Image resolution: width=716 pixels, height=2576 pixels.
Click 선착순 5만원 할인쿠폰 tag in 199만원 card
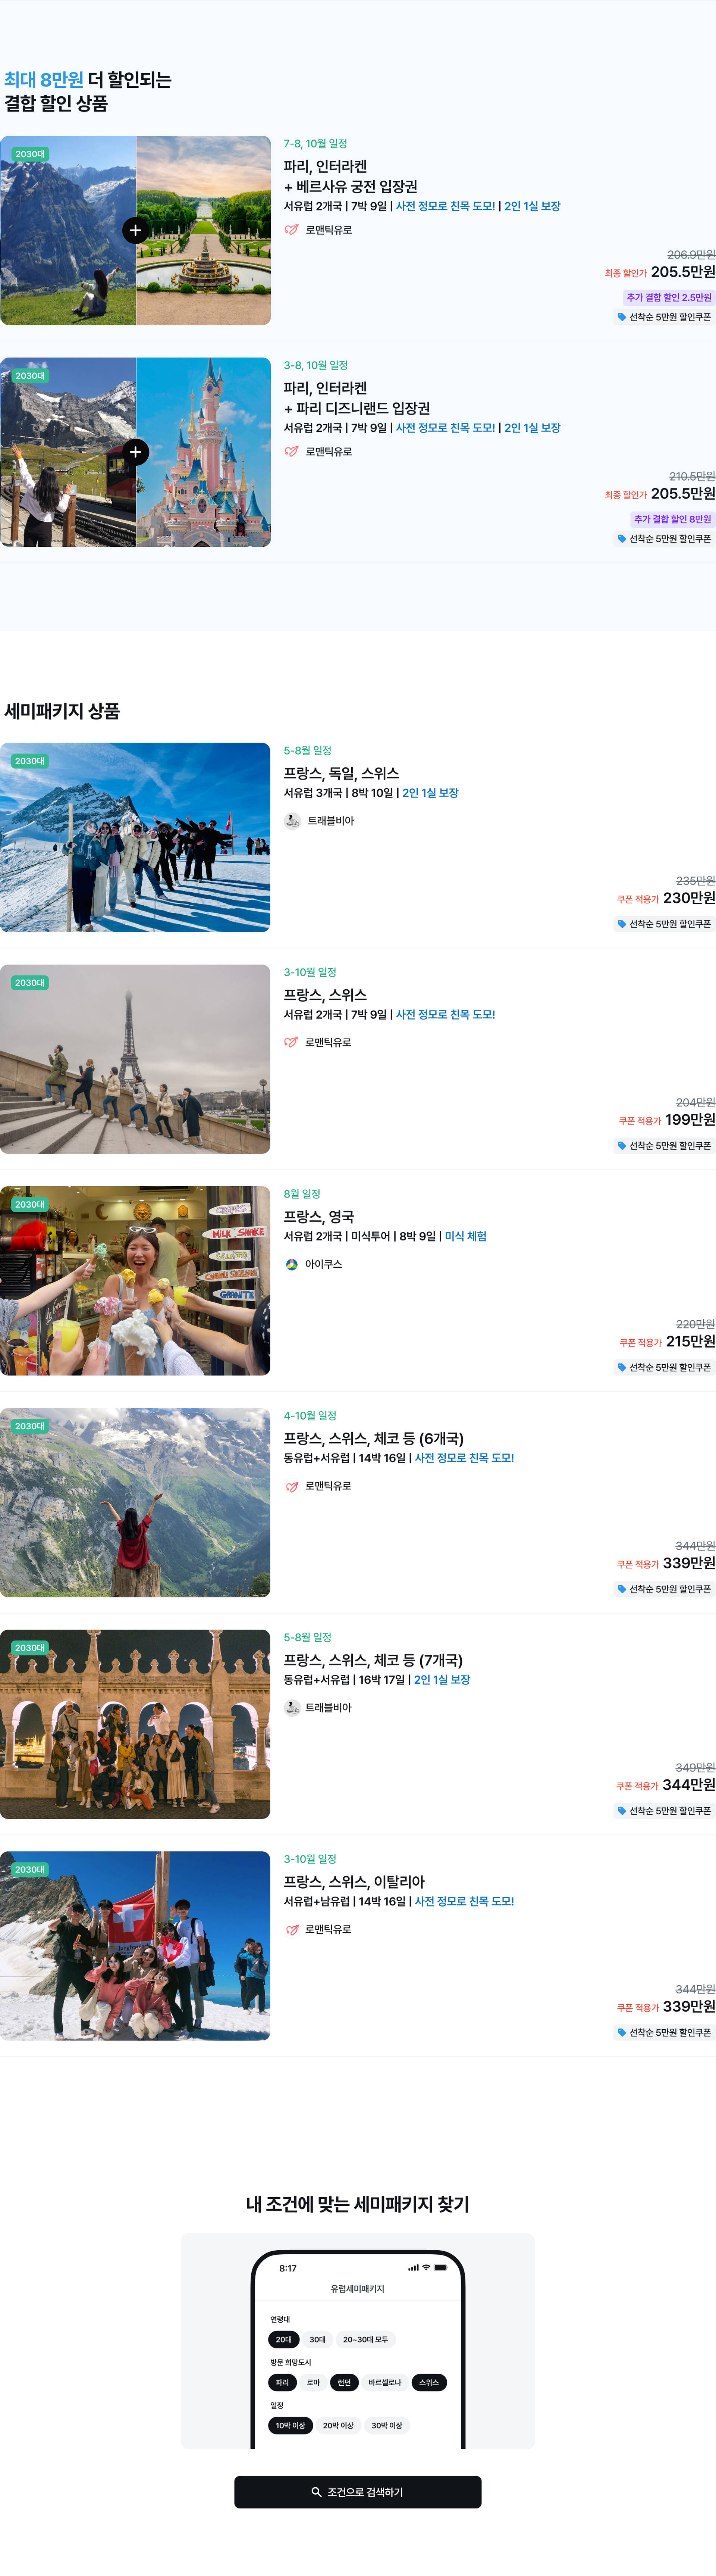pos(664,1146)
